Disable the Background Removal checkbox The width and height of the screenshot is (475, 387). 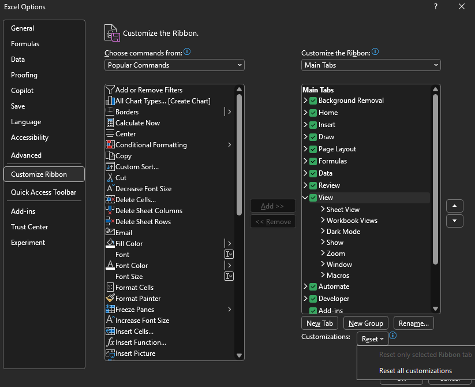point(313,101)
